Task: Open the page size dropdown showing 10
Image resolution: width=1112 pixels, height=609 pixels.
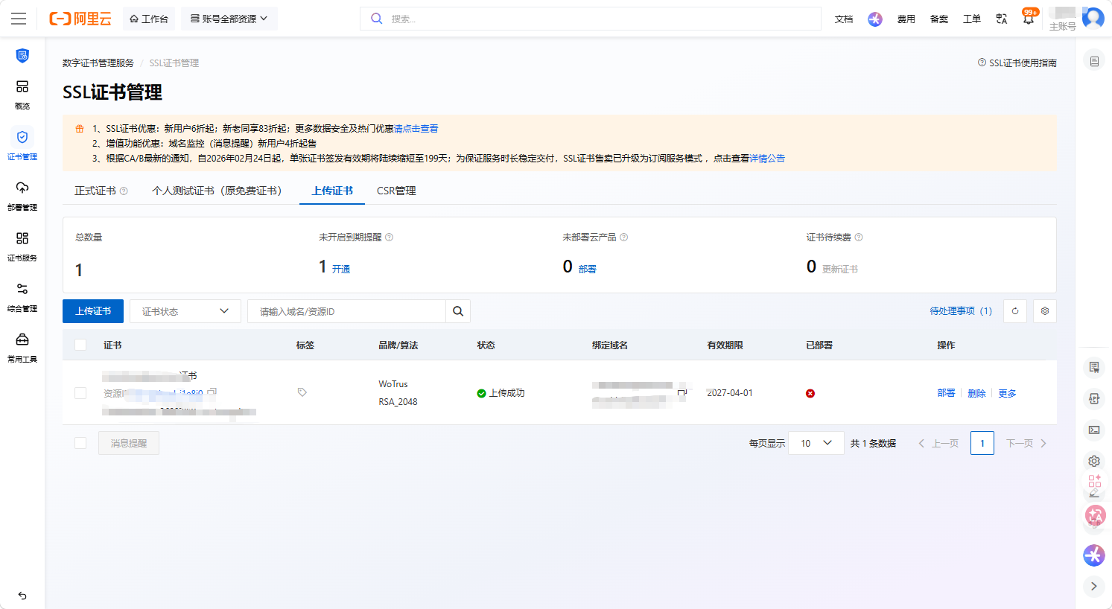Action: [x=816, y=443]
